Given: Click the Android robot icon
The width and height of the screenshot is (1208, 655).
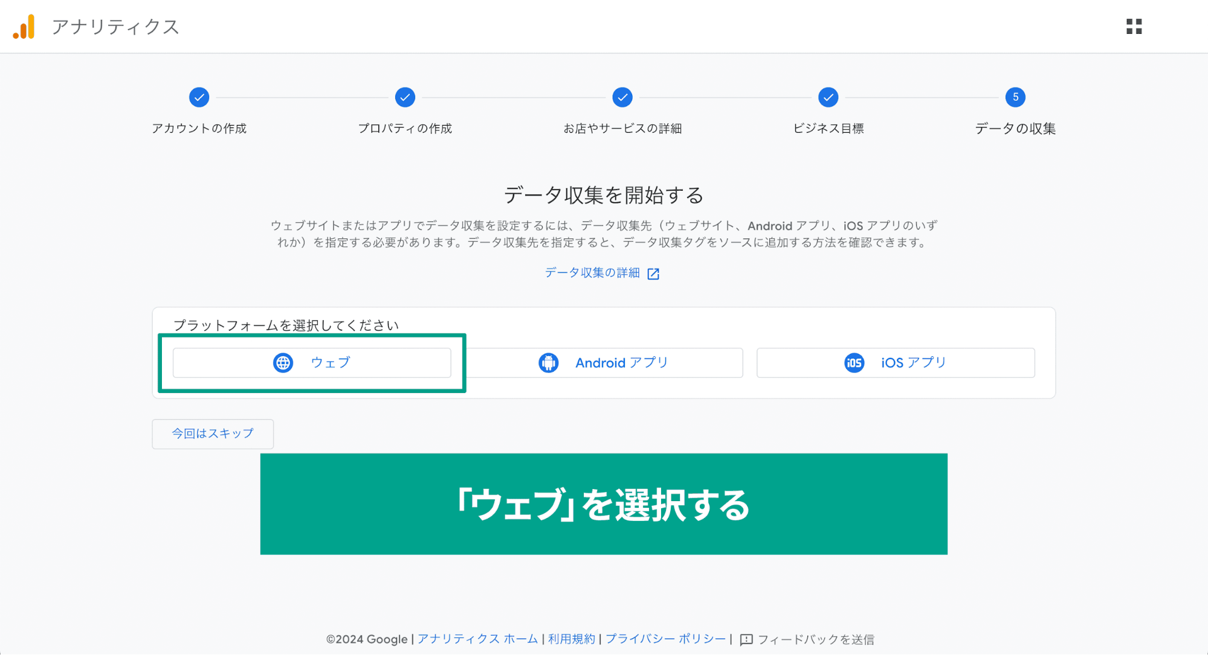Looking at the screenshot, I should [x=548, y=363].
